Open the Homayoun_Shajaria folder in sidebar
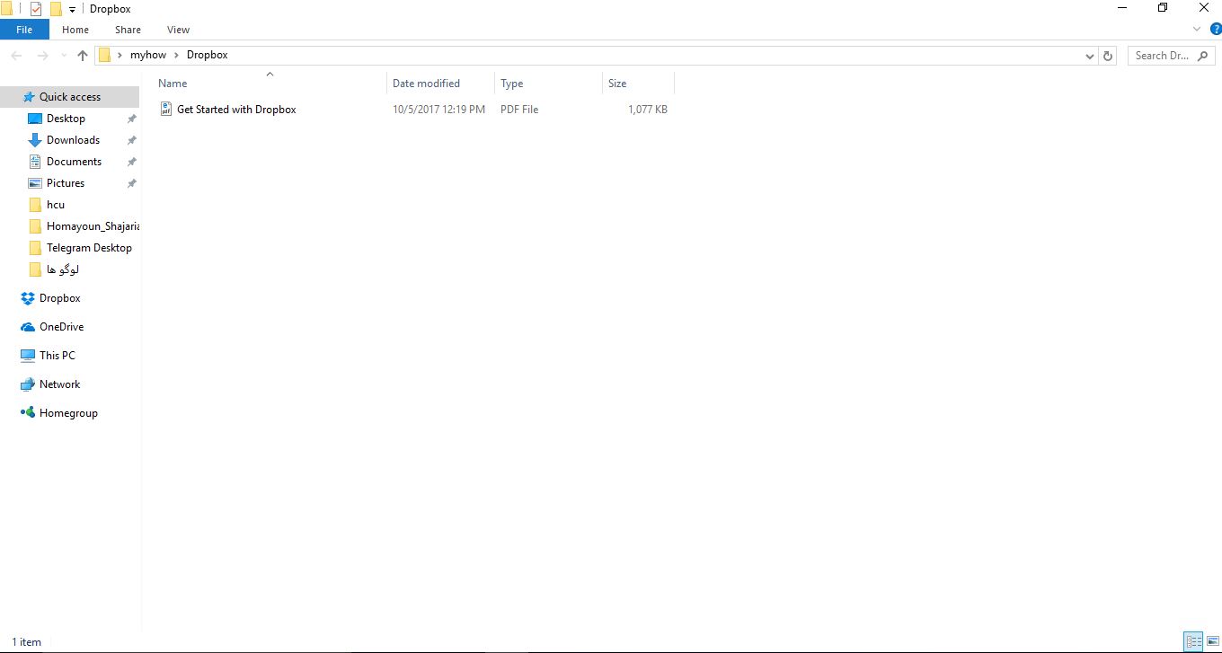Viewport: 1222px width, 653px height. point(93,226)
